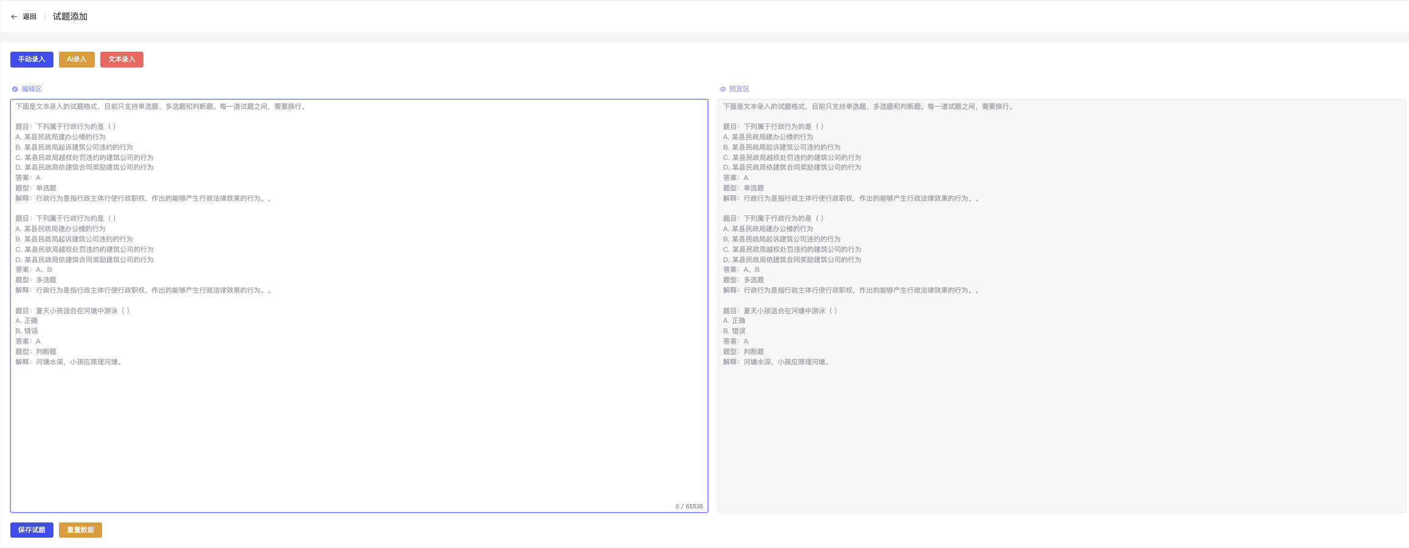Click the 答案：A line in the editor
This screenshot has height=548, width=1409.
[x=27, y=178]
